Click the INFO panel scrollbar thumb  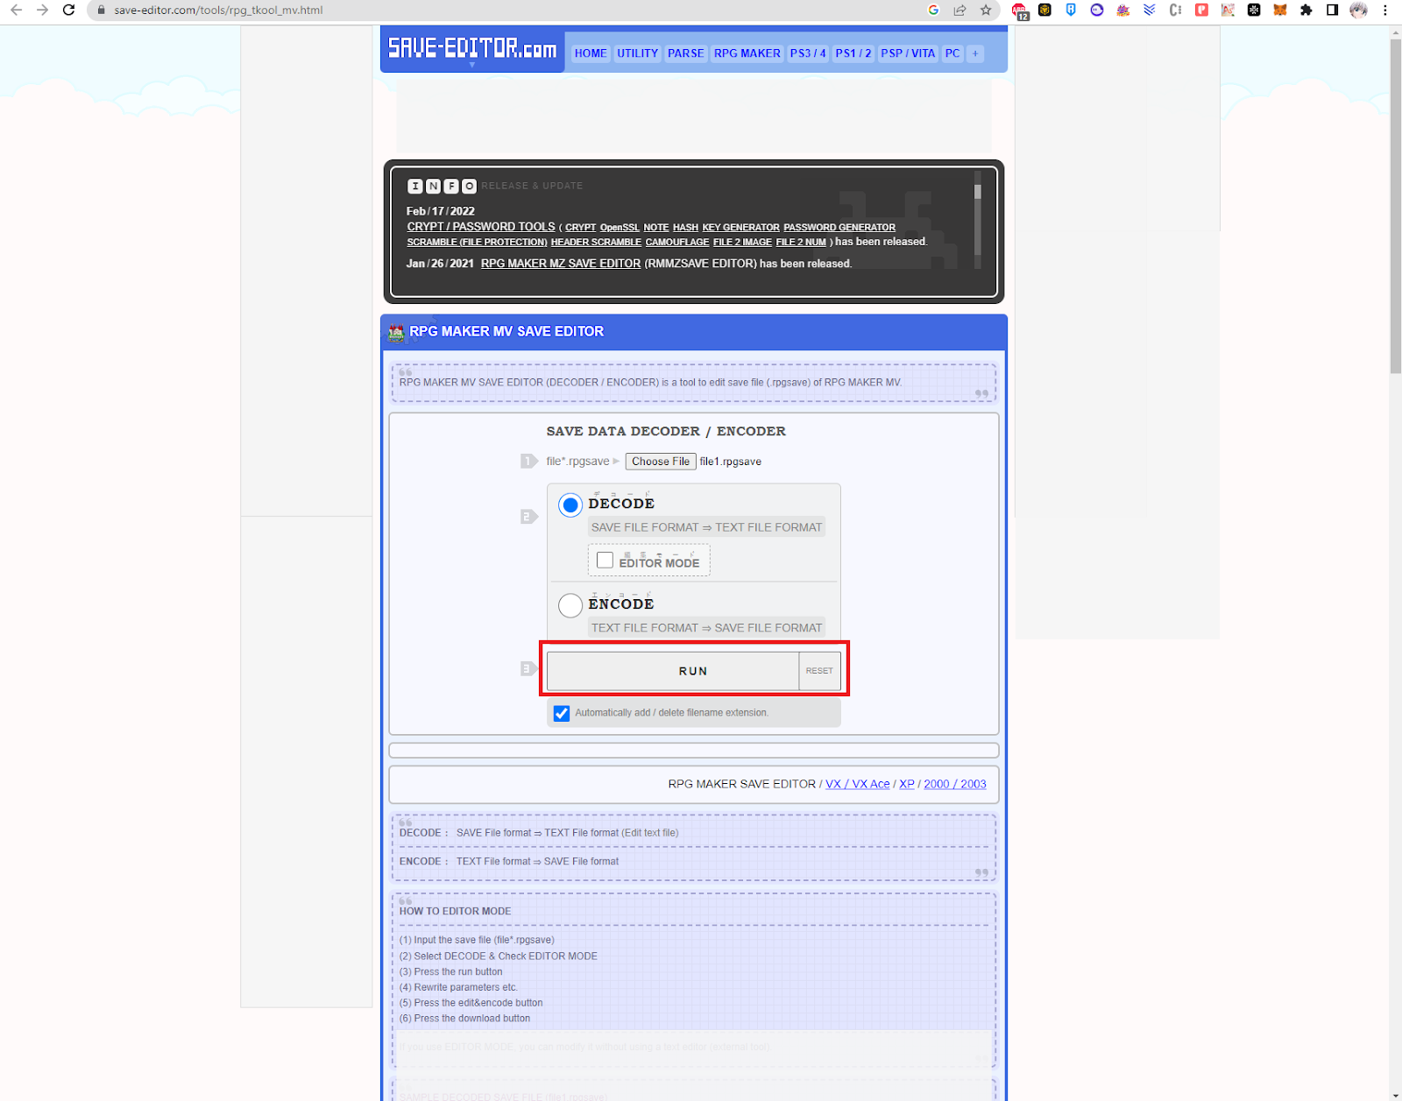coord(977,192)
